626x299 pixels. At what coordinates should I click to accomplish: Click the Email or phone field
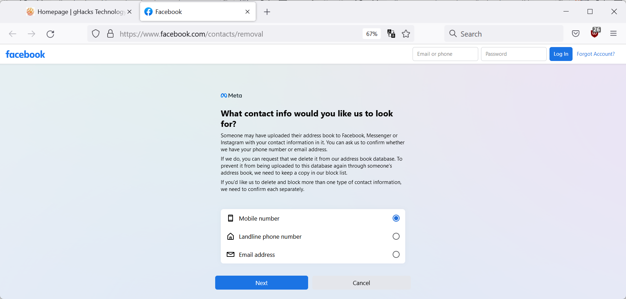point(445,54)
